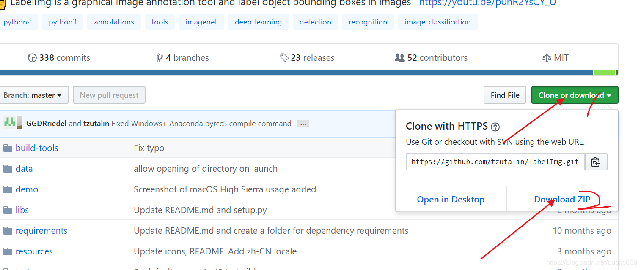This screenshot has width=641, height=270.
Task: Click the contributors people icon
Action: [x=399, y=58]
